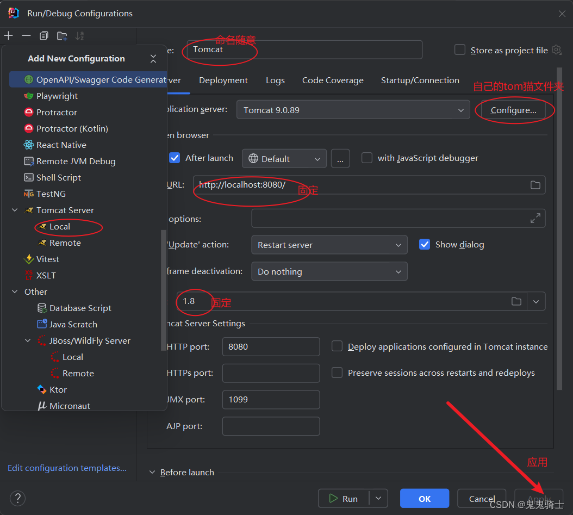Pick the TestNG configuration type
The width and height of the screenshot is (573, 515).
point(51,194)
